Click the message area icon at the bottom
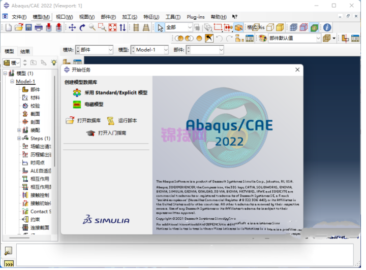 coord(9,251)
